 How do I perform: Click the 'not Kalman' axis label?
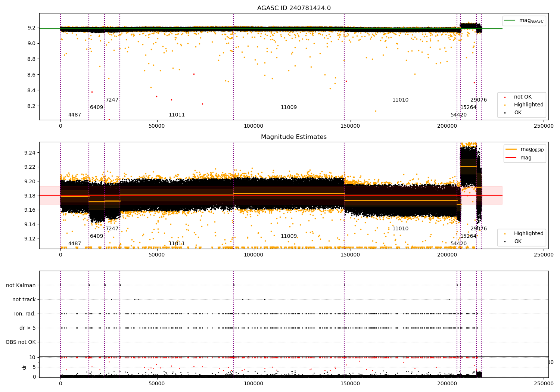point(21,285)
